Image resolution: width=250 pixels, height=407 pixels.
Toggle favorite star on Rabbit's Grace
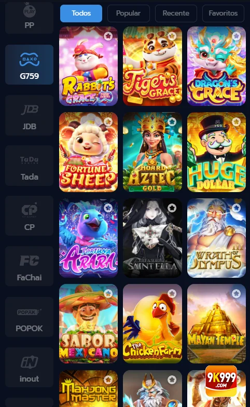click(x=108, y=36)
